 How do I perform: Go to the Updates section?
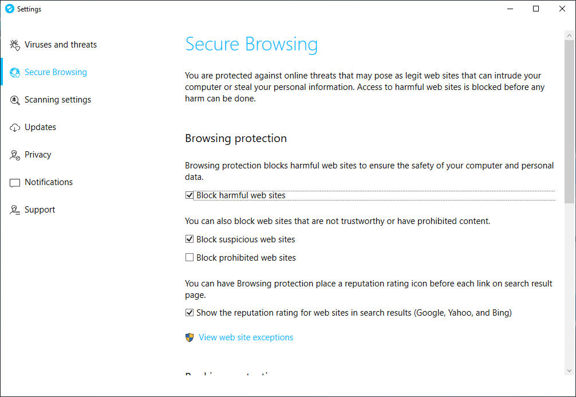click(40, 127)
